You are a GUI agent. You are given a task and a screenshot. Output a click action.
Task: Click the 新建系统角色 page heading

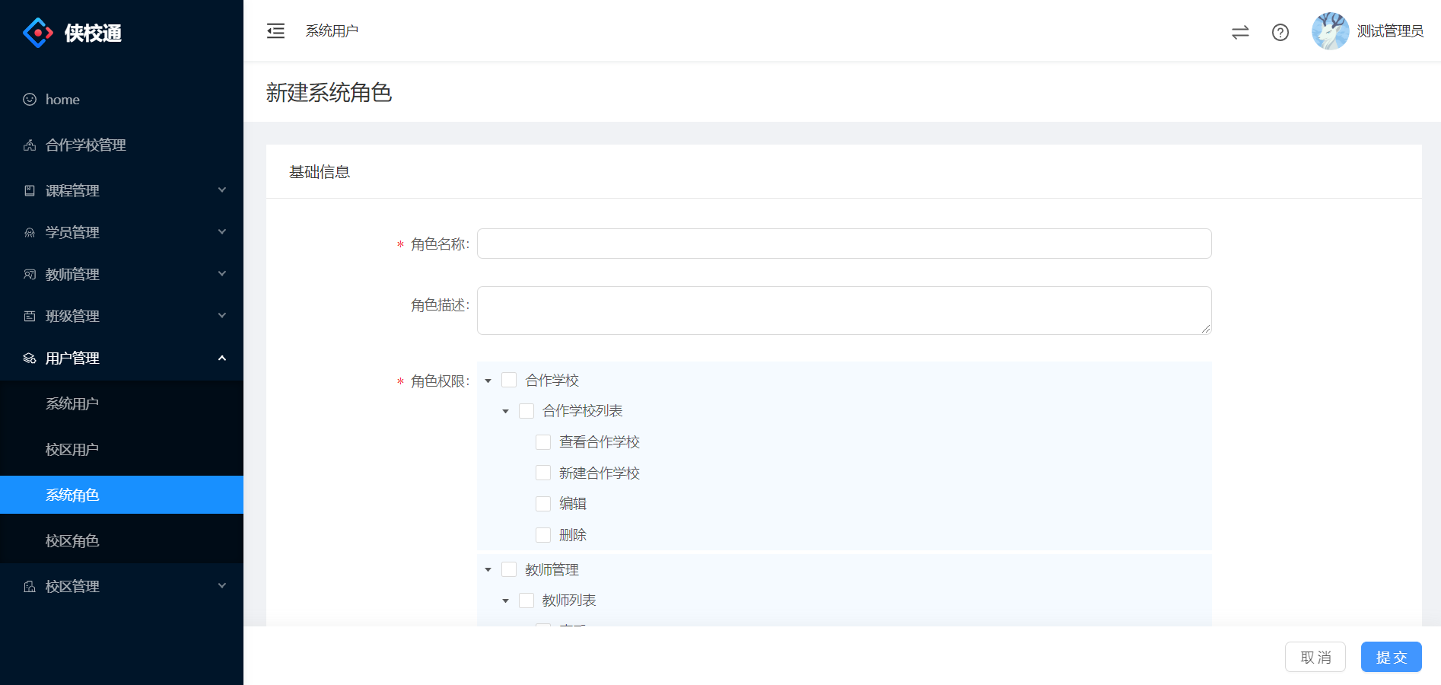(329, 93)
